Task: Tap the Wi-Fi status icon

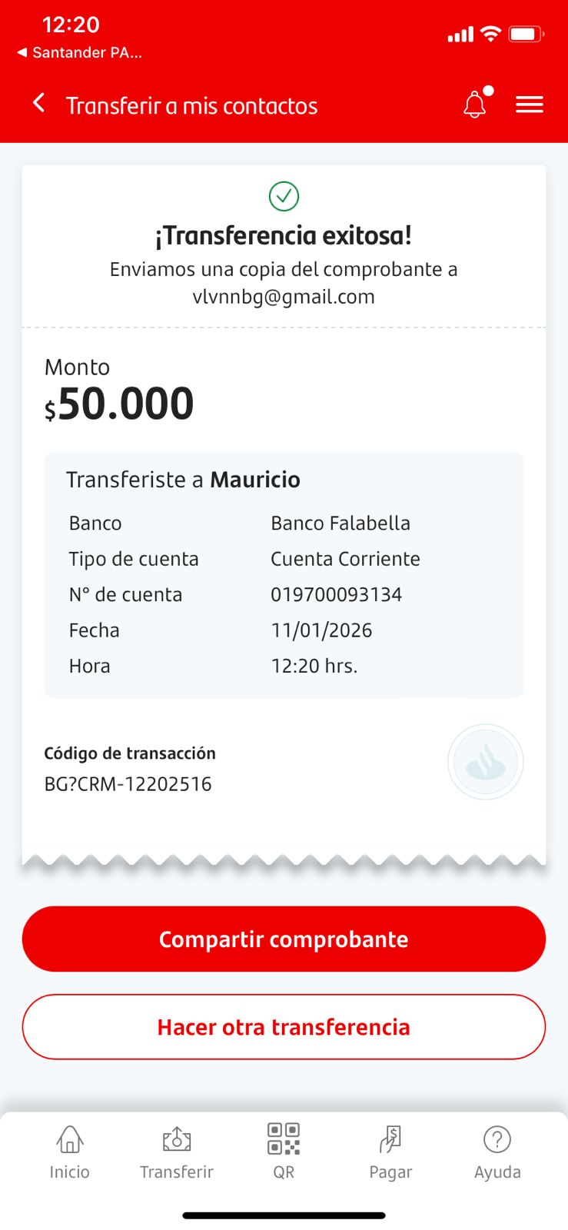Action: (x=490, y=34)
